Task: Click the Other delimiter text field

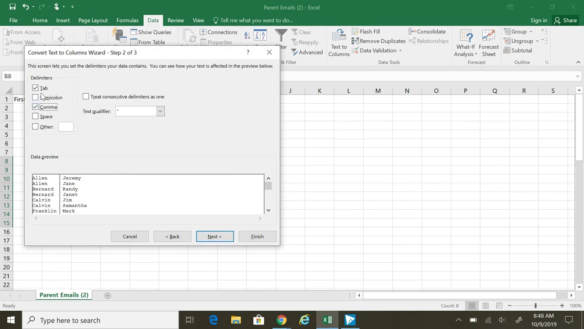Action: [66, 127]
